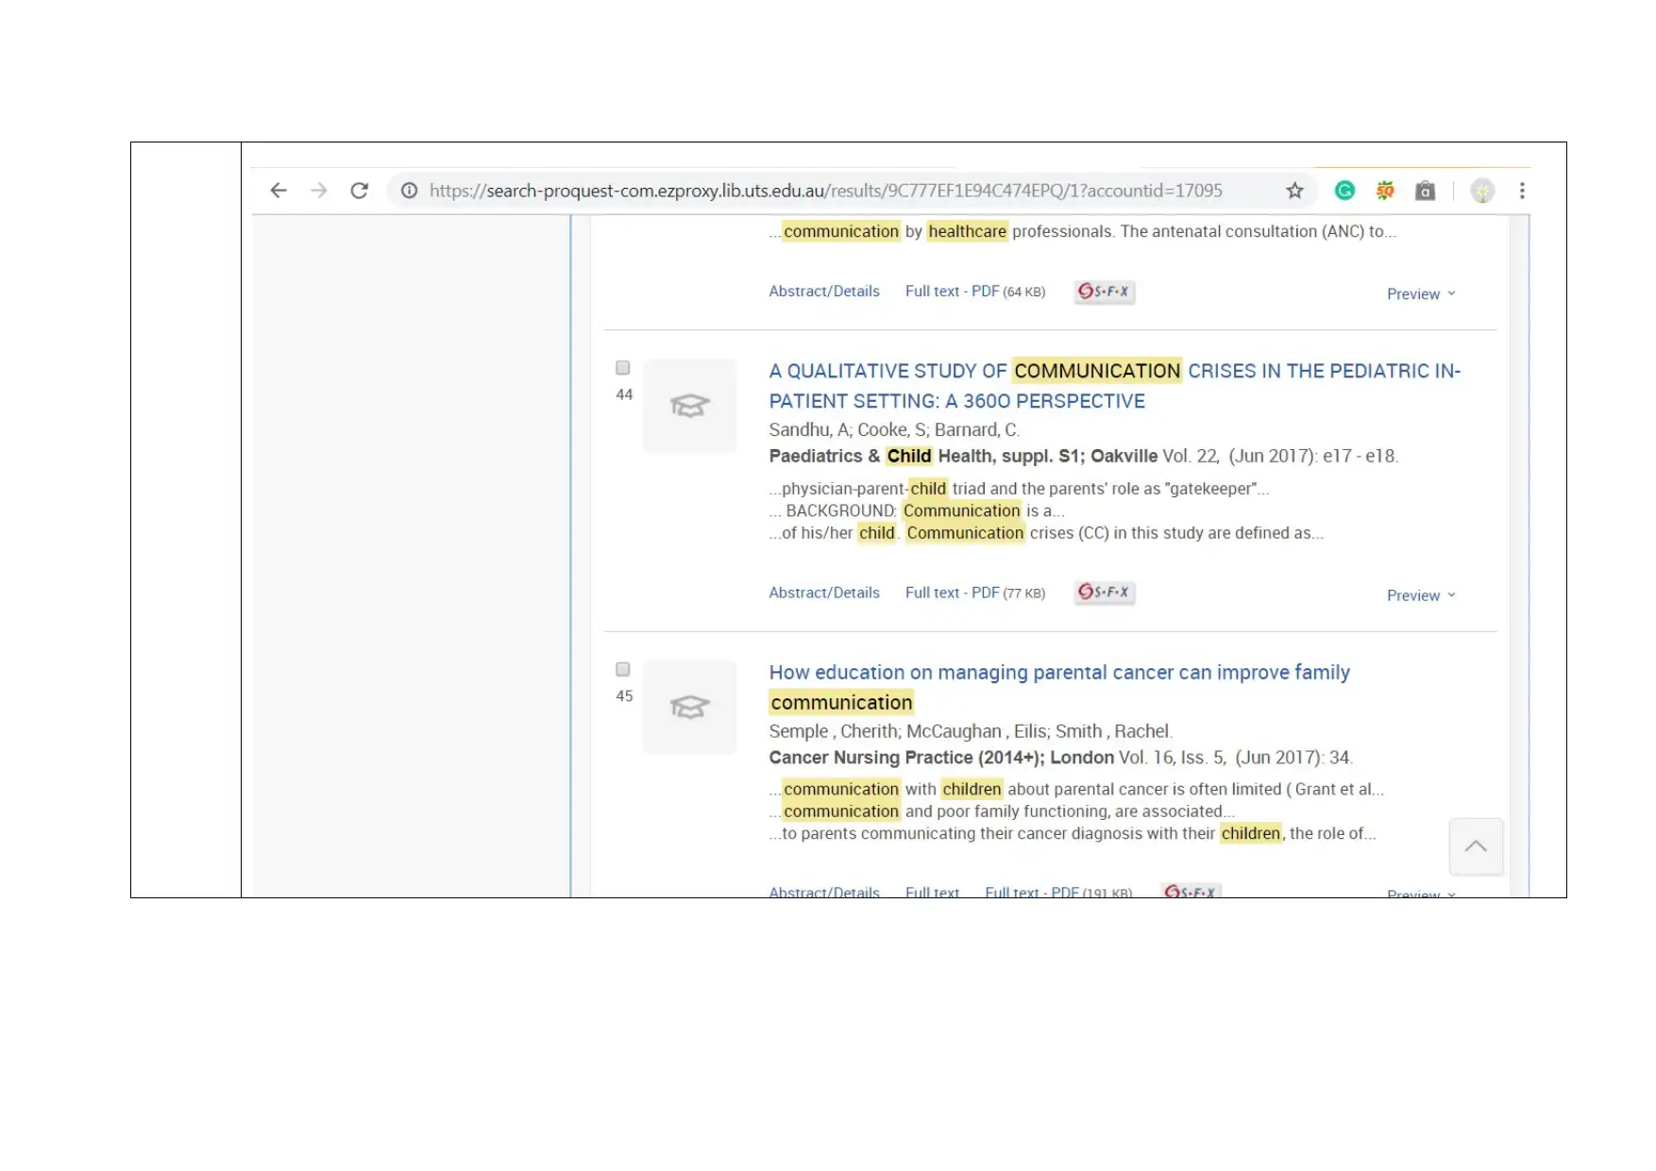Viewport: 1656px width, 1171px height.
Task: Open Abstract/Details for result 44
Action: click(x=824, y=593)
